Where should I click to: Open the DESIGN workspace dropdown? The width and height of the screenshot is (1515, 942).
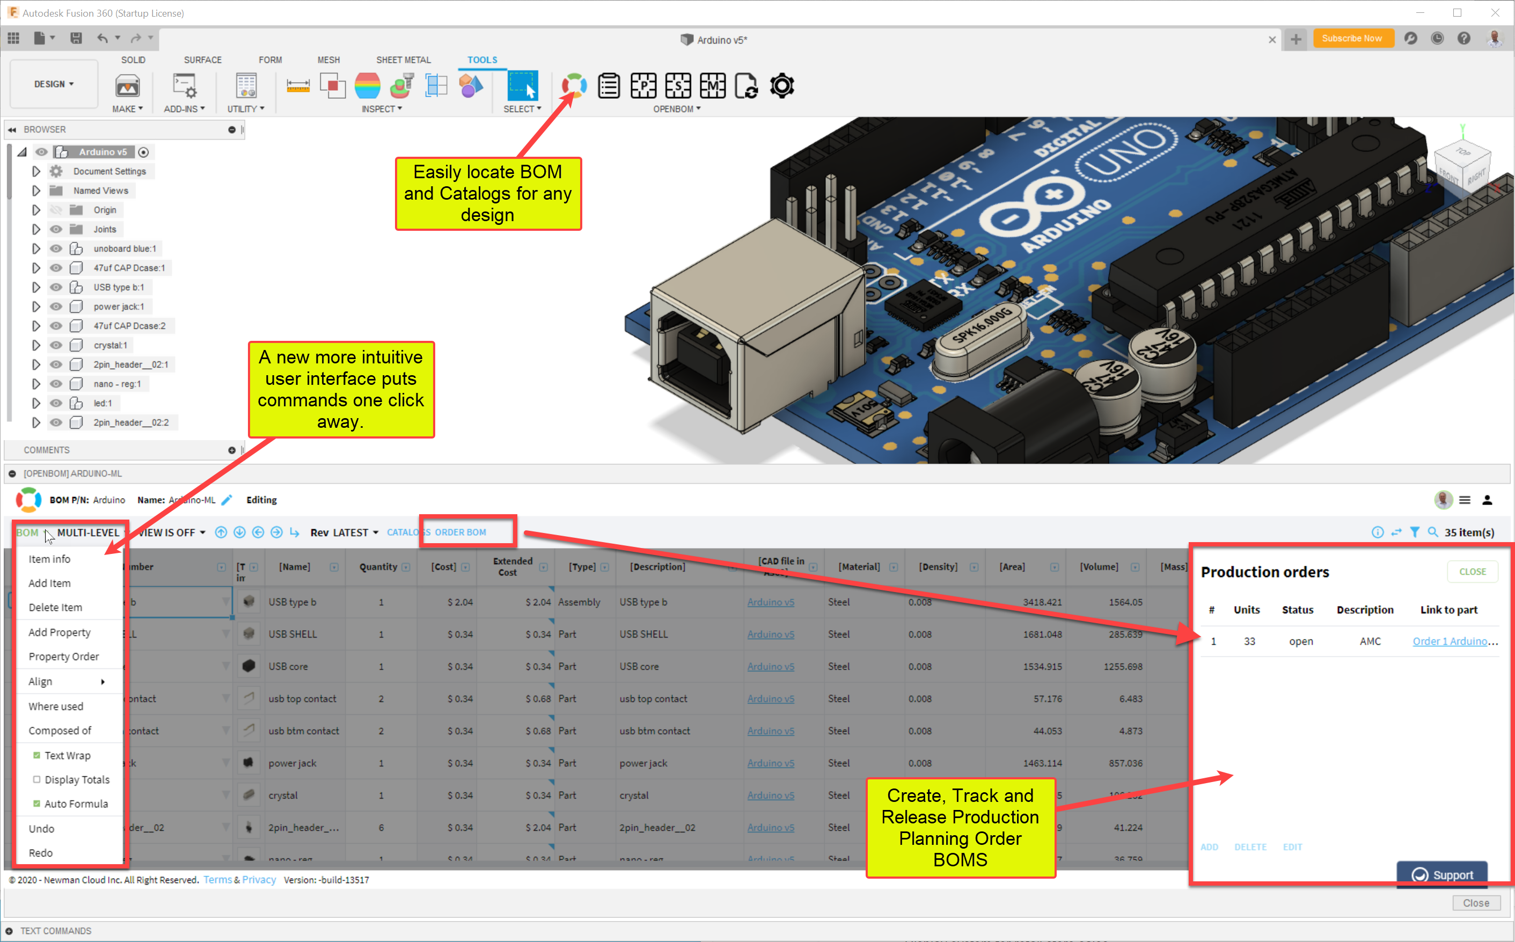[x=54, y=84]
